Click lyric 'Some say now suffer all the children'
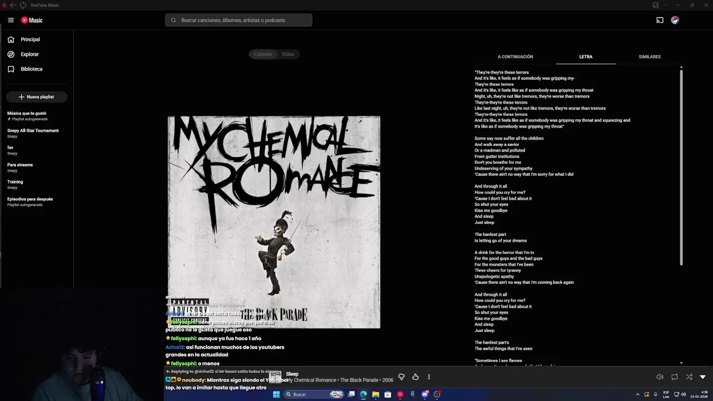The image size is (713, 401). click(x=509, y=138)
